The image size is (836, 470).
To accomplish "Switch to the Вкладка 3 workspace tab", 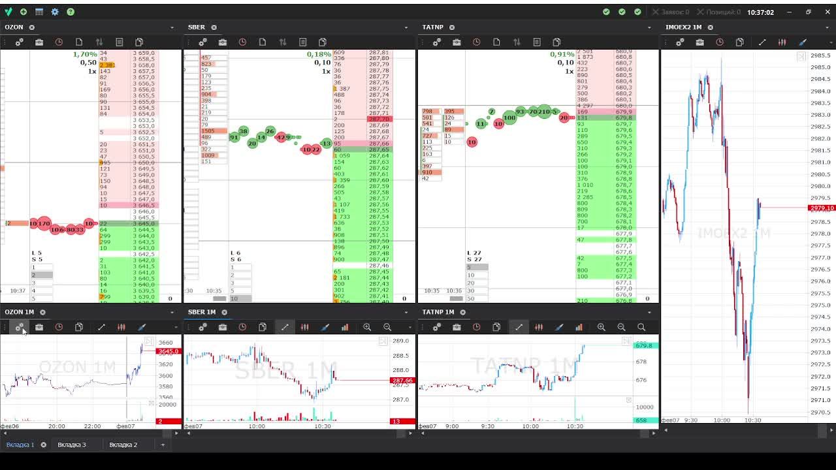I will (71, 445).
